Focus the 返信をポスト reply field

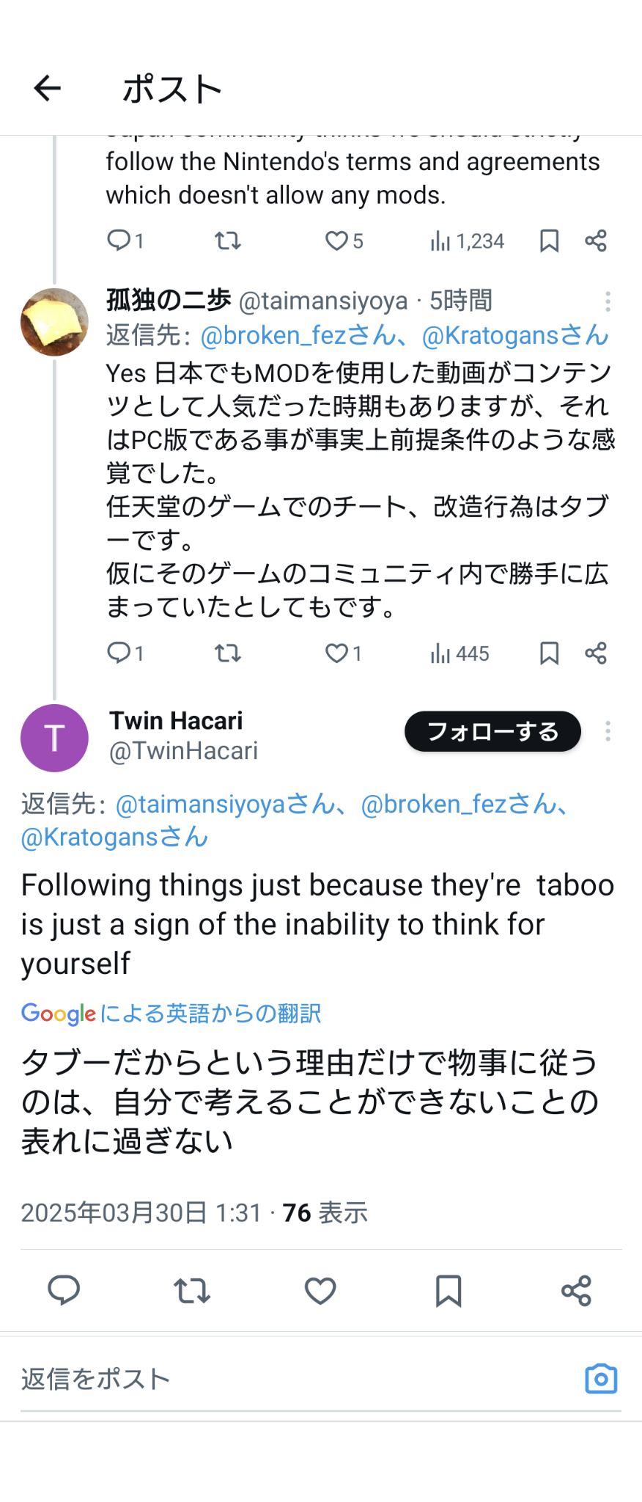[293, 1379]
